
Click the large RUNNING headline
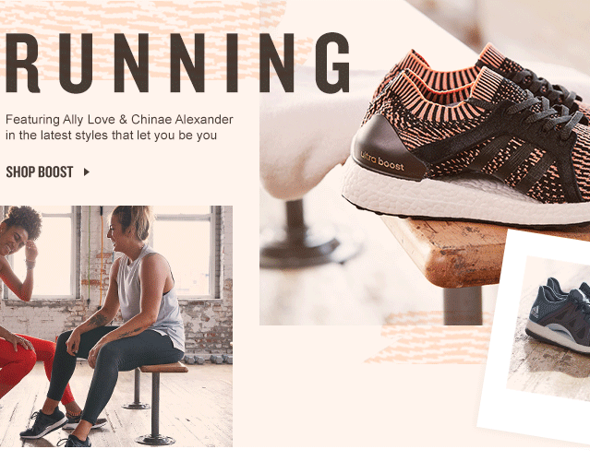177,63
